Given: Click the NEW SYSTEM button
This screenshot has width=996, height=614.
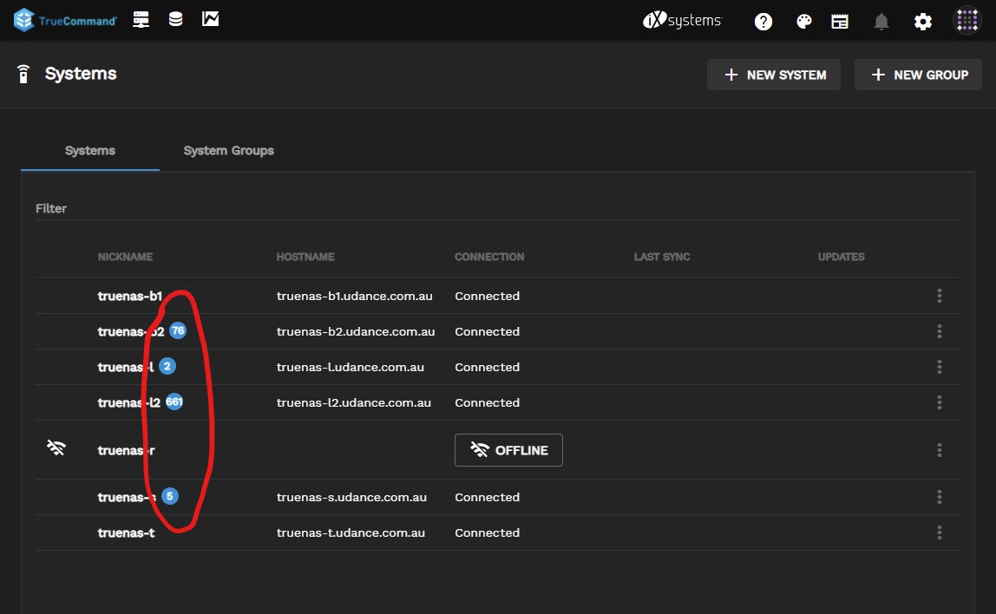Looking at the screenshot, I should coord(774,75).
